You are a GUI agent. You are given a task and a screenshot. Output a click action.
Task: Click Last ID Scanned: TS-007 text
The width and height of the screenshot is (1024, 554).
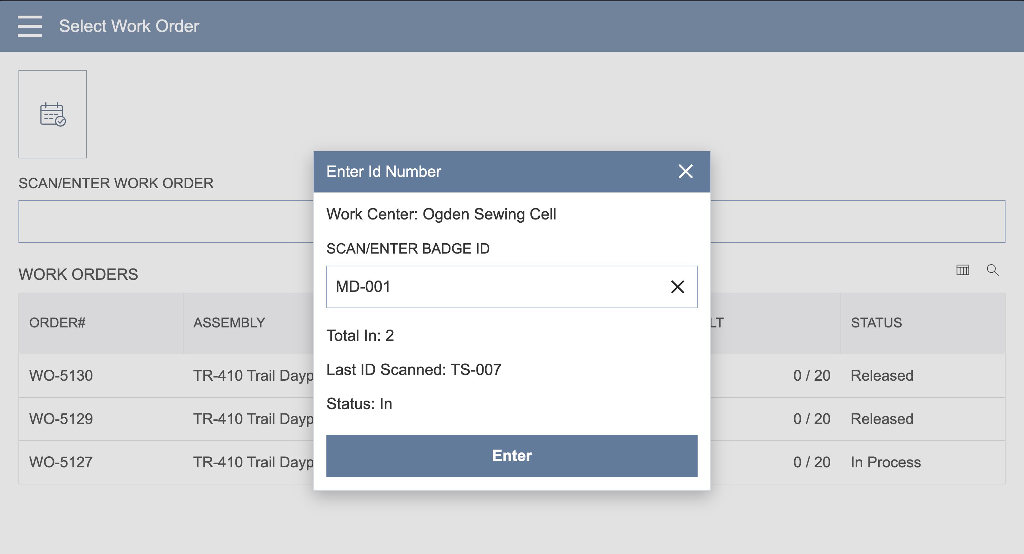(x=414, y=370)
